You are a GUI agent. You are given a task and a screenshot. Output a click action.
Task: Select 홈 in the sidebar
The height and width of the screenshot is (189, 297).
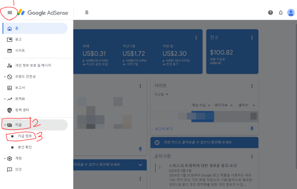(35, 28)
